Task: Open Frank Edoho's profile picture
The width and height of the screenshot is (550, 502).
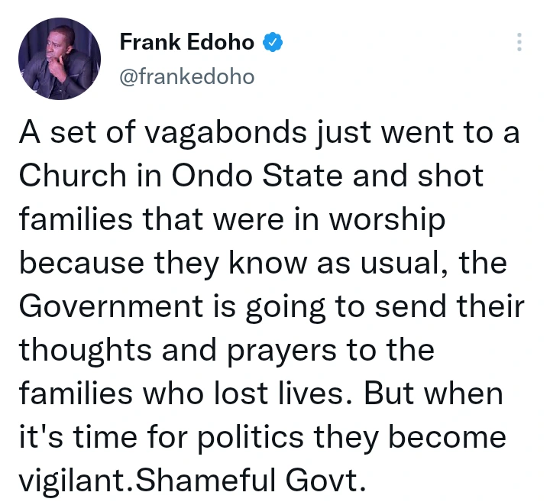Action: click(x=59, y=57)
